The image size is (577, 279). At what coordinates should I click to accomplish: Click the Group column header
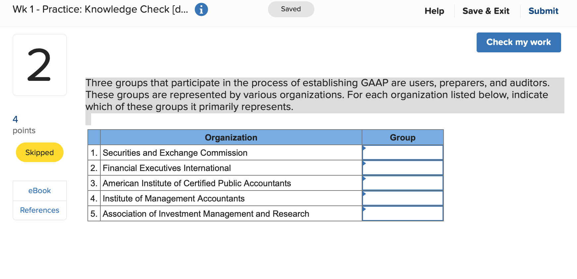[x=403, y=138]
